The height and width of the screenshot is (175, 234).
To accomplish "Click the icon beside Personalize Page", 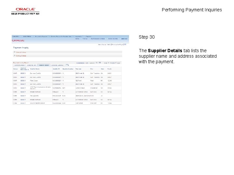I will point(125,44).
